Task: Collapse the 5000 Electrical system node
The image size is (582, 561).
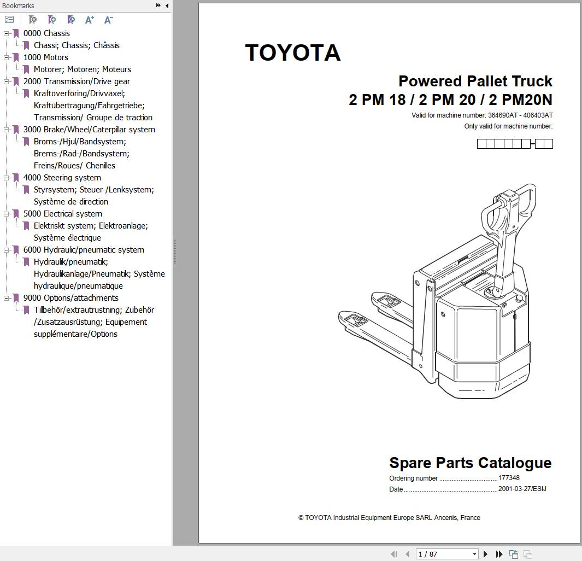Action: pyautogui.click(x=6, y=214)
